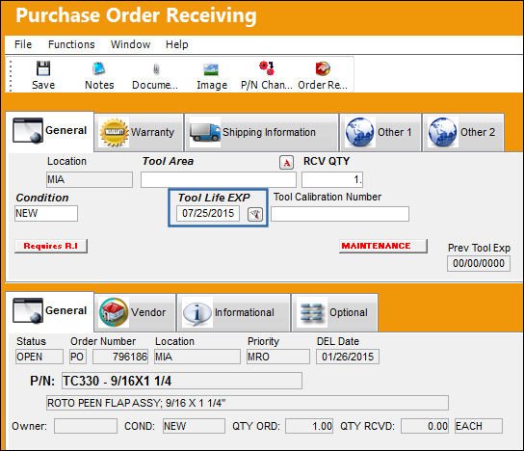Click the order type field showing PO
524x451 pixels.
point(77,357)
